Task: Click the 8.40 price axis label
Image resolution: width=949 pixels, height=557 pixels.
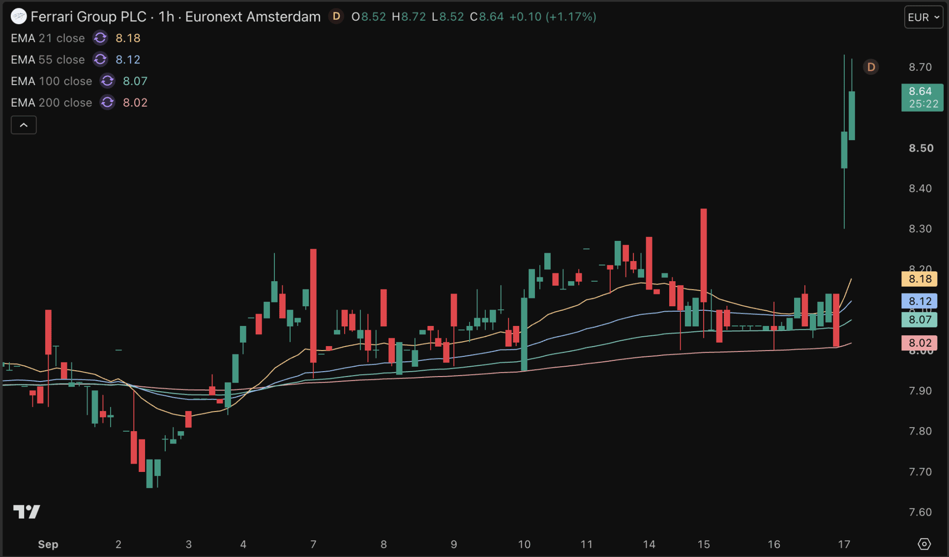Action: coord(920,188)
